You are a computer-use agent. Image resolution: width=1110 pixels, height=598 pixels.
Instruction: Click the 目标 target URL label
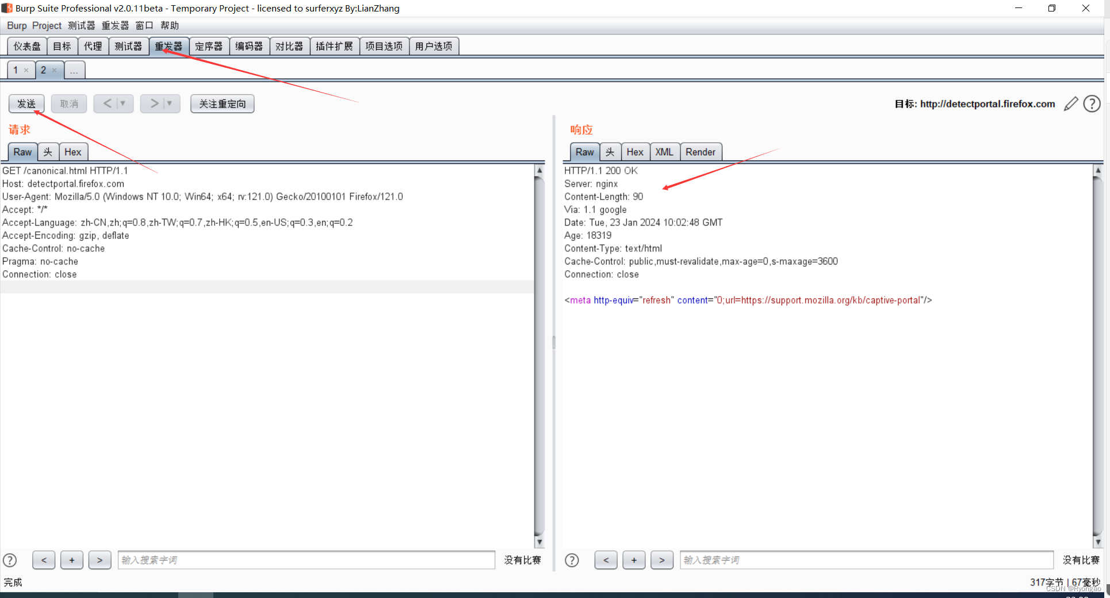pos(975,104)
